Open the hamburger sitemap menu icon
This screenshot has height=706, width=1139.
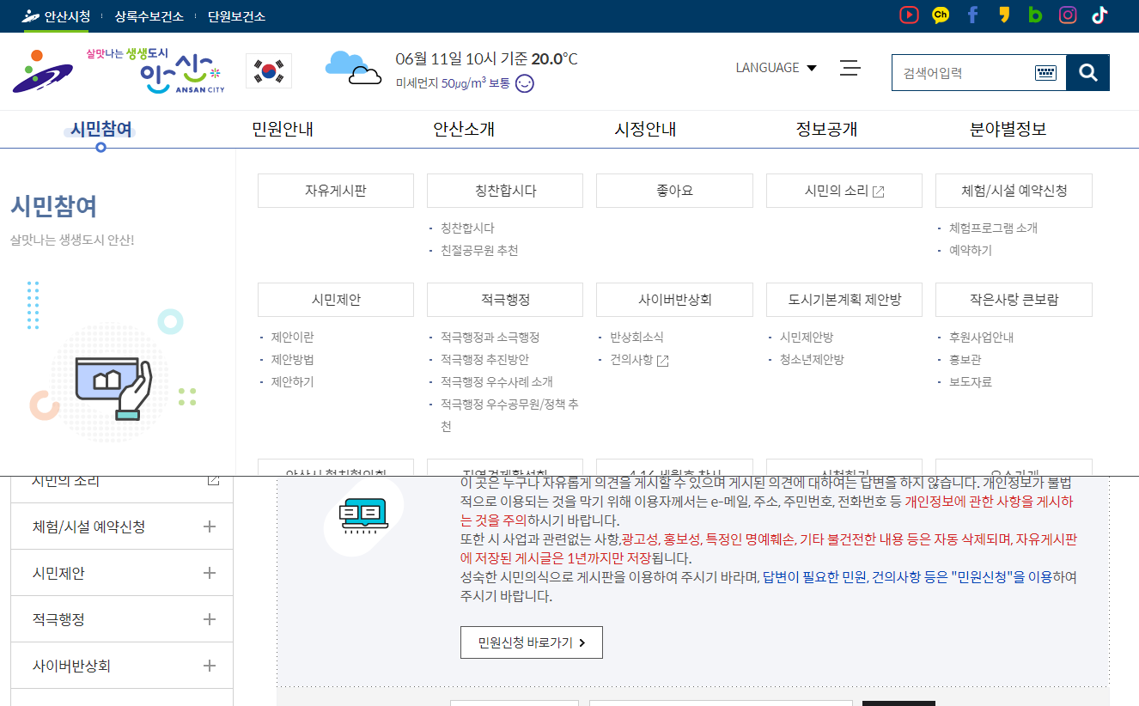[850, 68]
